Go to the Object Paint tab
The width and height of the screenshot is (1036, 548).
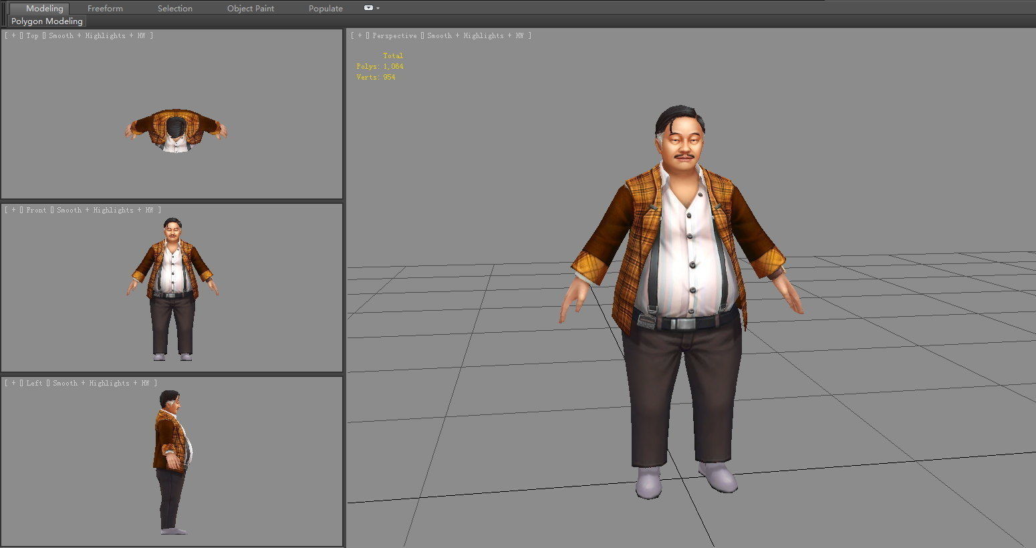[251, 9]
